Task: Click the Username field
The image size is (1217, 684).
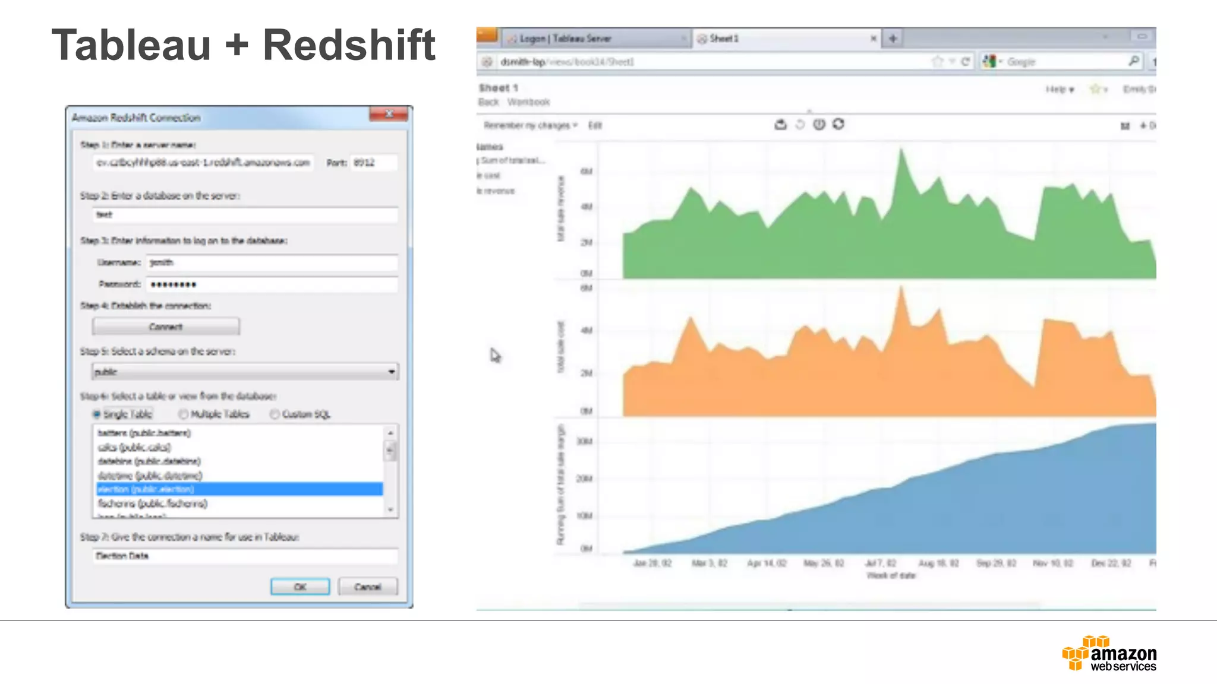Action: click(272, 262)
